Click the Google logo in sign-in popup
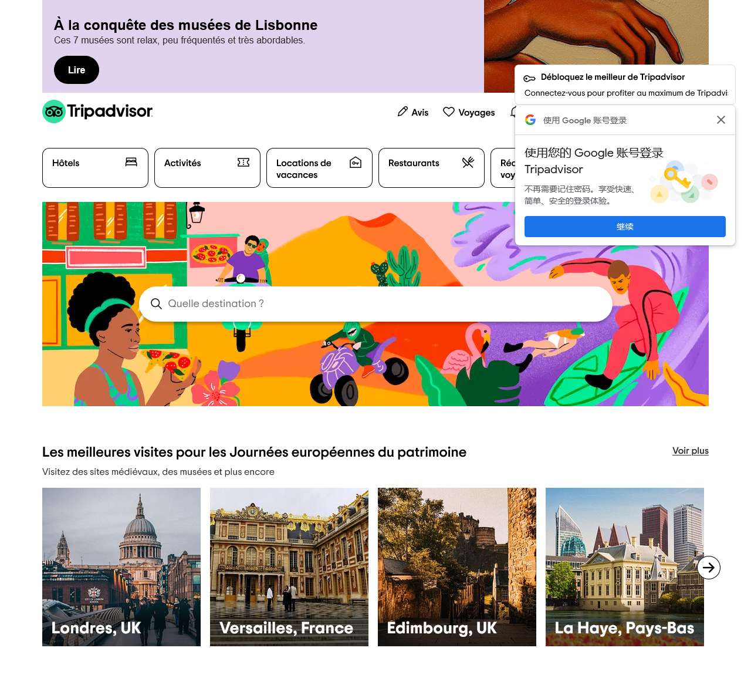 (x=530, y=120)
